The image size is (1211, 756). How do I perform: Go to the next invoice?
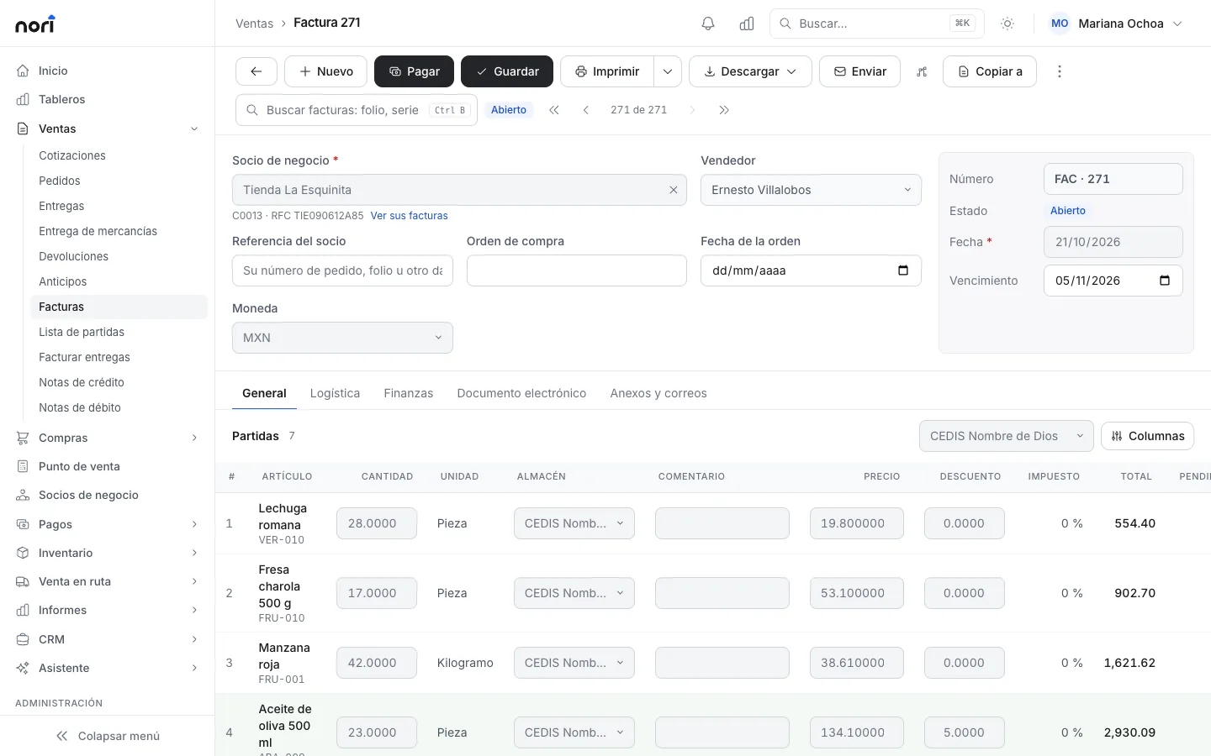point(692,110)
